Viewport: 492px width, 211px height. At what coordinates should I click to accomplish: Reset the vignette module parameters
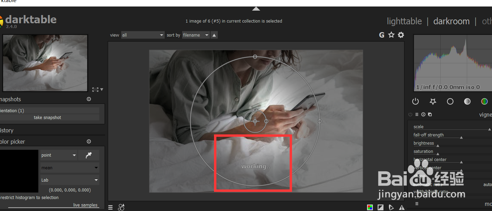coord(424,115)
